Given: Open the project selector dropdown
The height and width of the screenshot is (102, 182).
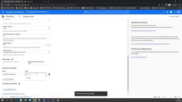Looking at the screenshot, I should coord(38,12).
